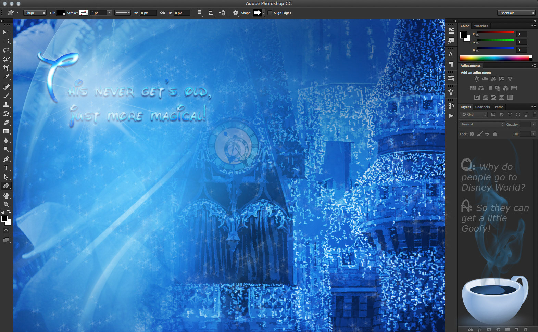The image size is (538, 332).
Task: Click the Fill color swatch in options bar
Action: coord(61,13)
